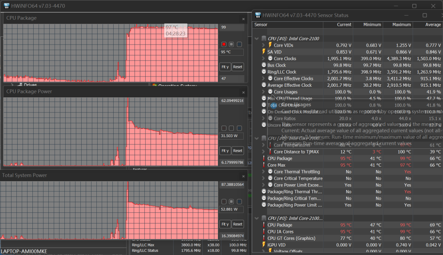Click the Bus Clock sensor icon

tap(264, 65)
